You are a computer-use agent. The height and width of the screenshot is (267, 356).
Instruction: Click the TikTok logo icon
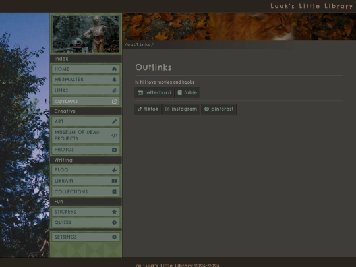[x=140, y=109]
